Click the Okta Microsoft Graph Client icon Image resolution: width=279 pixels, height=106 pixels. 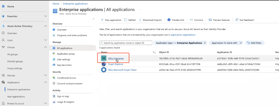click(x=104, y=70)
